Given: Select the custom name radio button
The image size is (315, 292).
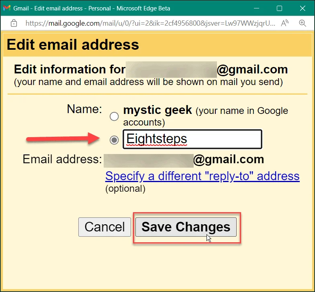Looking at the screenshot, I should tap(114, 140).
